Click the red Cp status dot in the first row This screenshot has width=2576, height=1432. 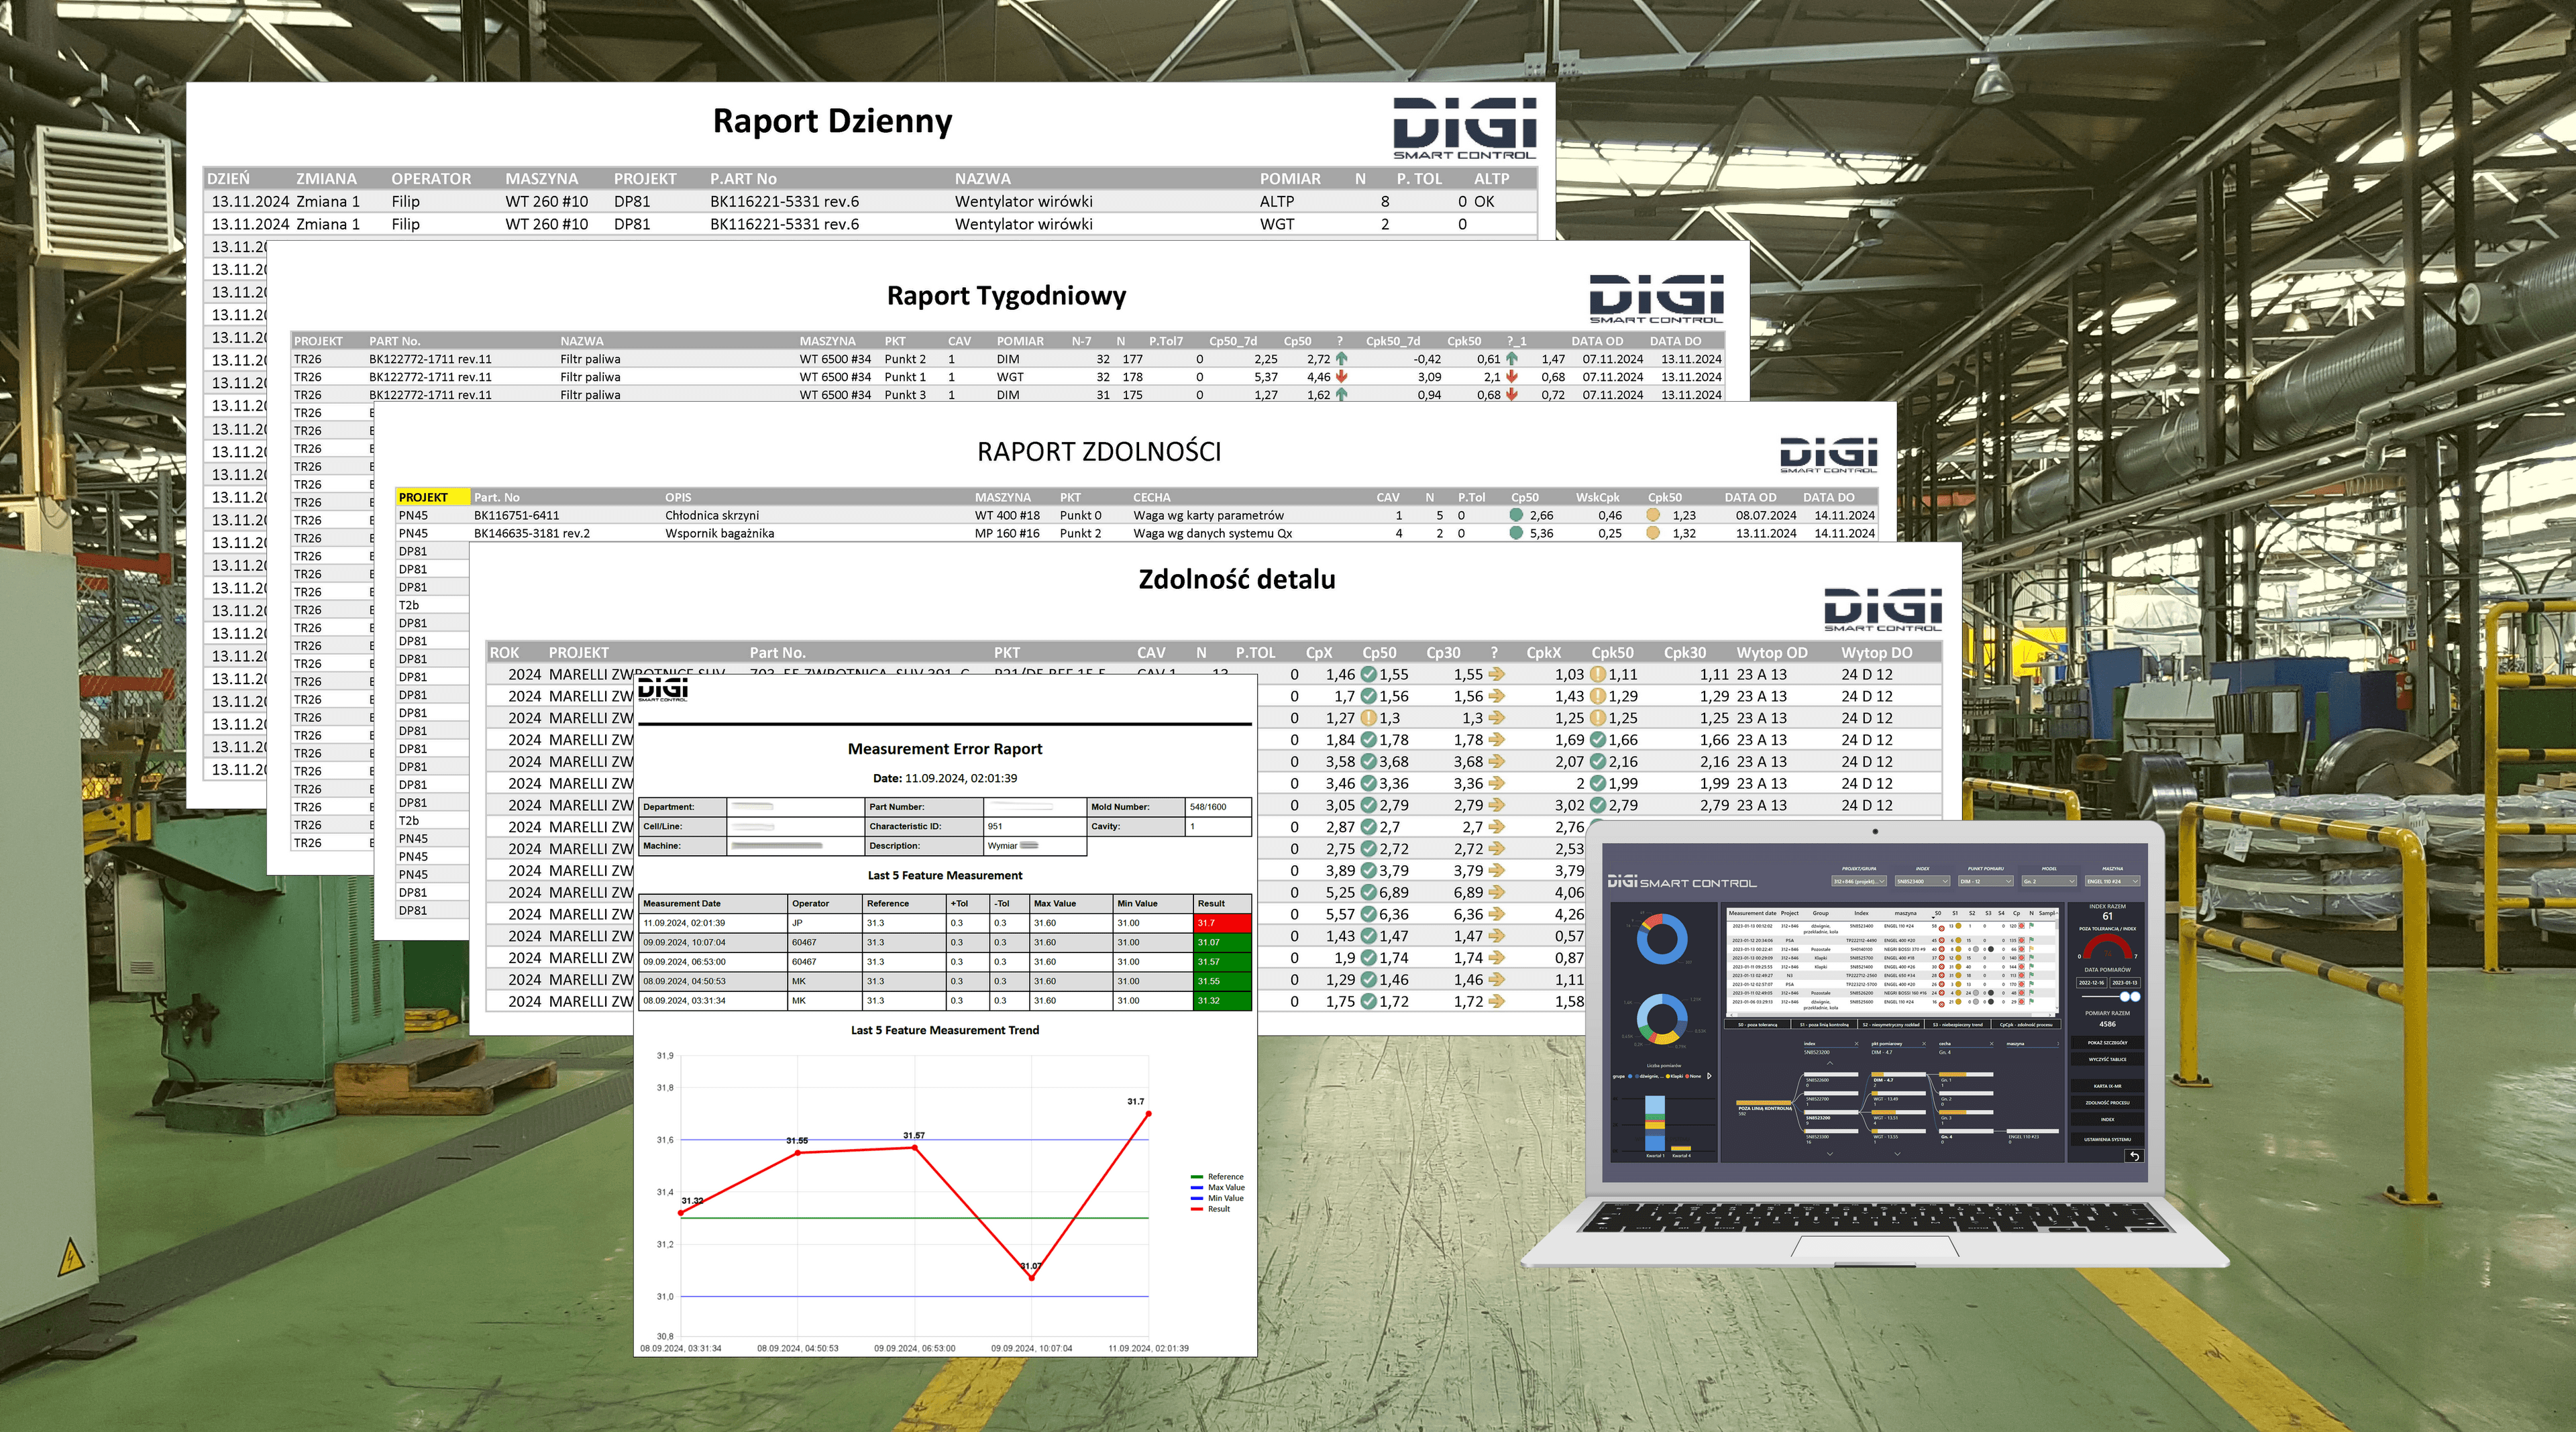(2021, 926)
